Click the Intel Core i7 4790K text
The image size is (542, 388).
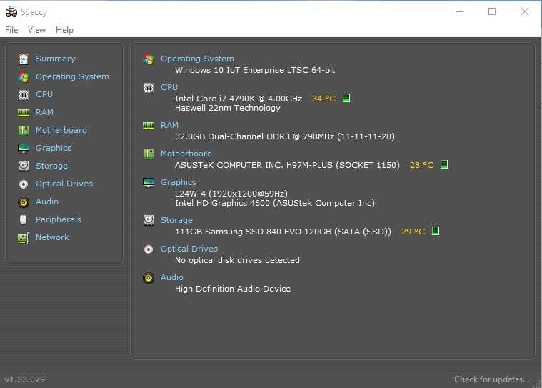[x=239, y=99]
